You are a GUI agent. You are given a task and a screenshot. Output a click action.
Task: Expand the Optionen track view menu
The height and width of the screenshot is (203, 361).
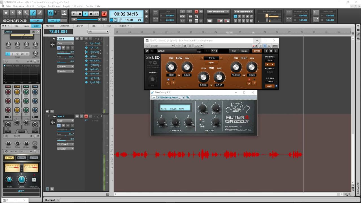point(66,26)
